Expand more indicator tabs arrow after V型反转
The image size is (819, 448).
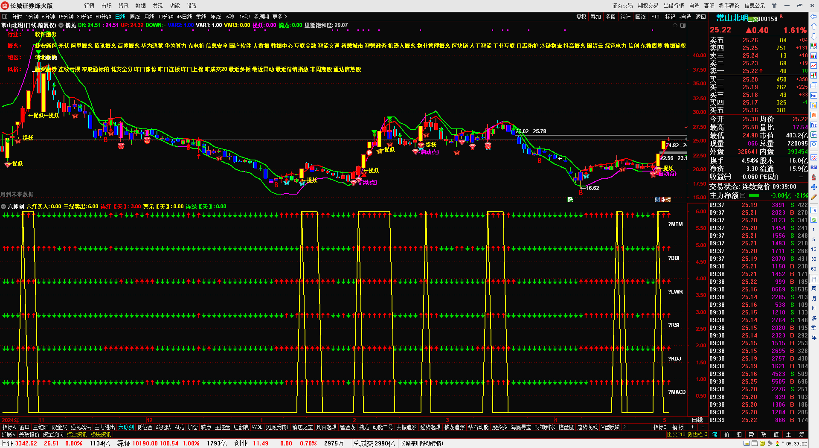(624, 427)
